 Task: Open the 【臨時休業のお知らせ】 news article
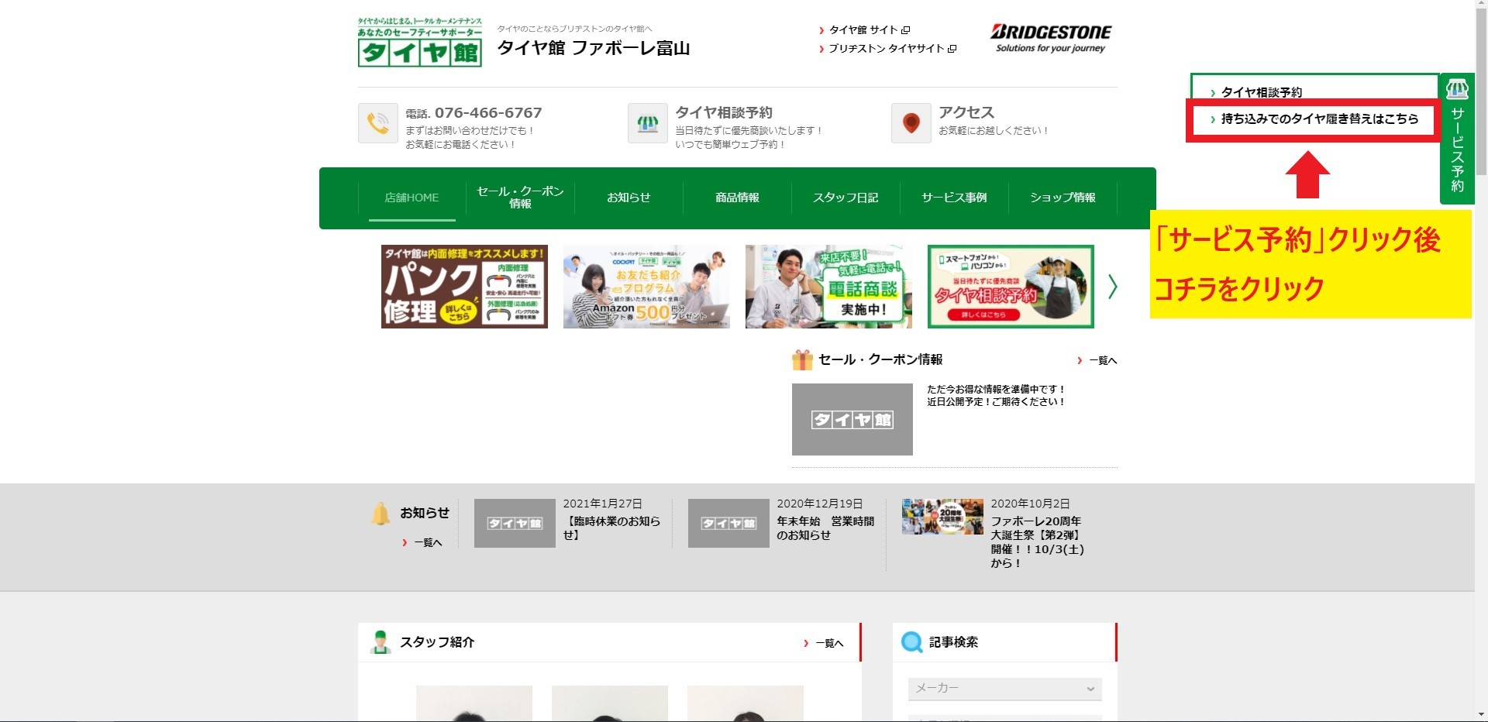(x=611, y=528)
